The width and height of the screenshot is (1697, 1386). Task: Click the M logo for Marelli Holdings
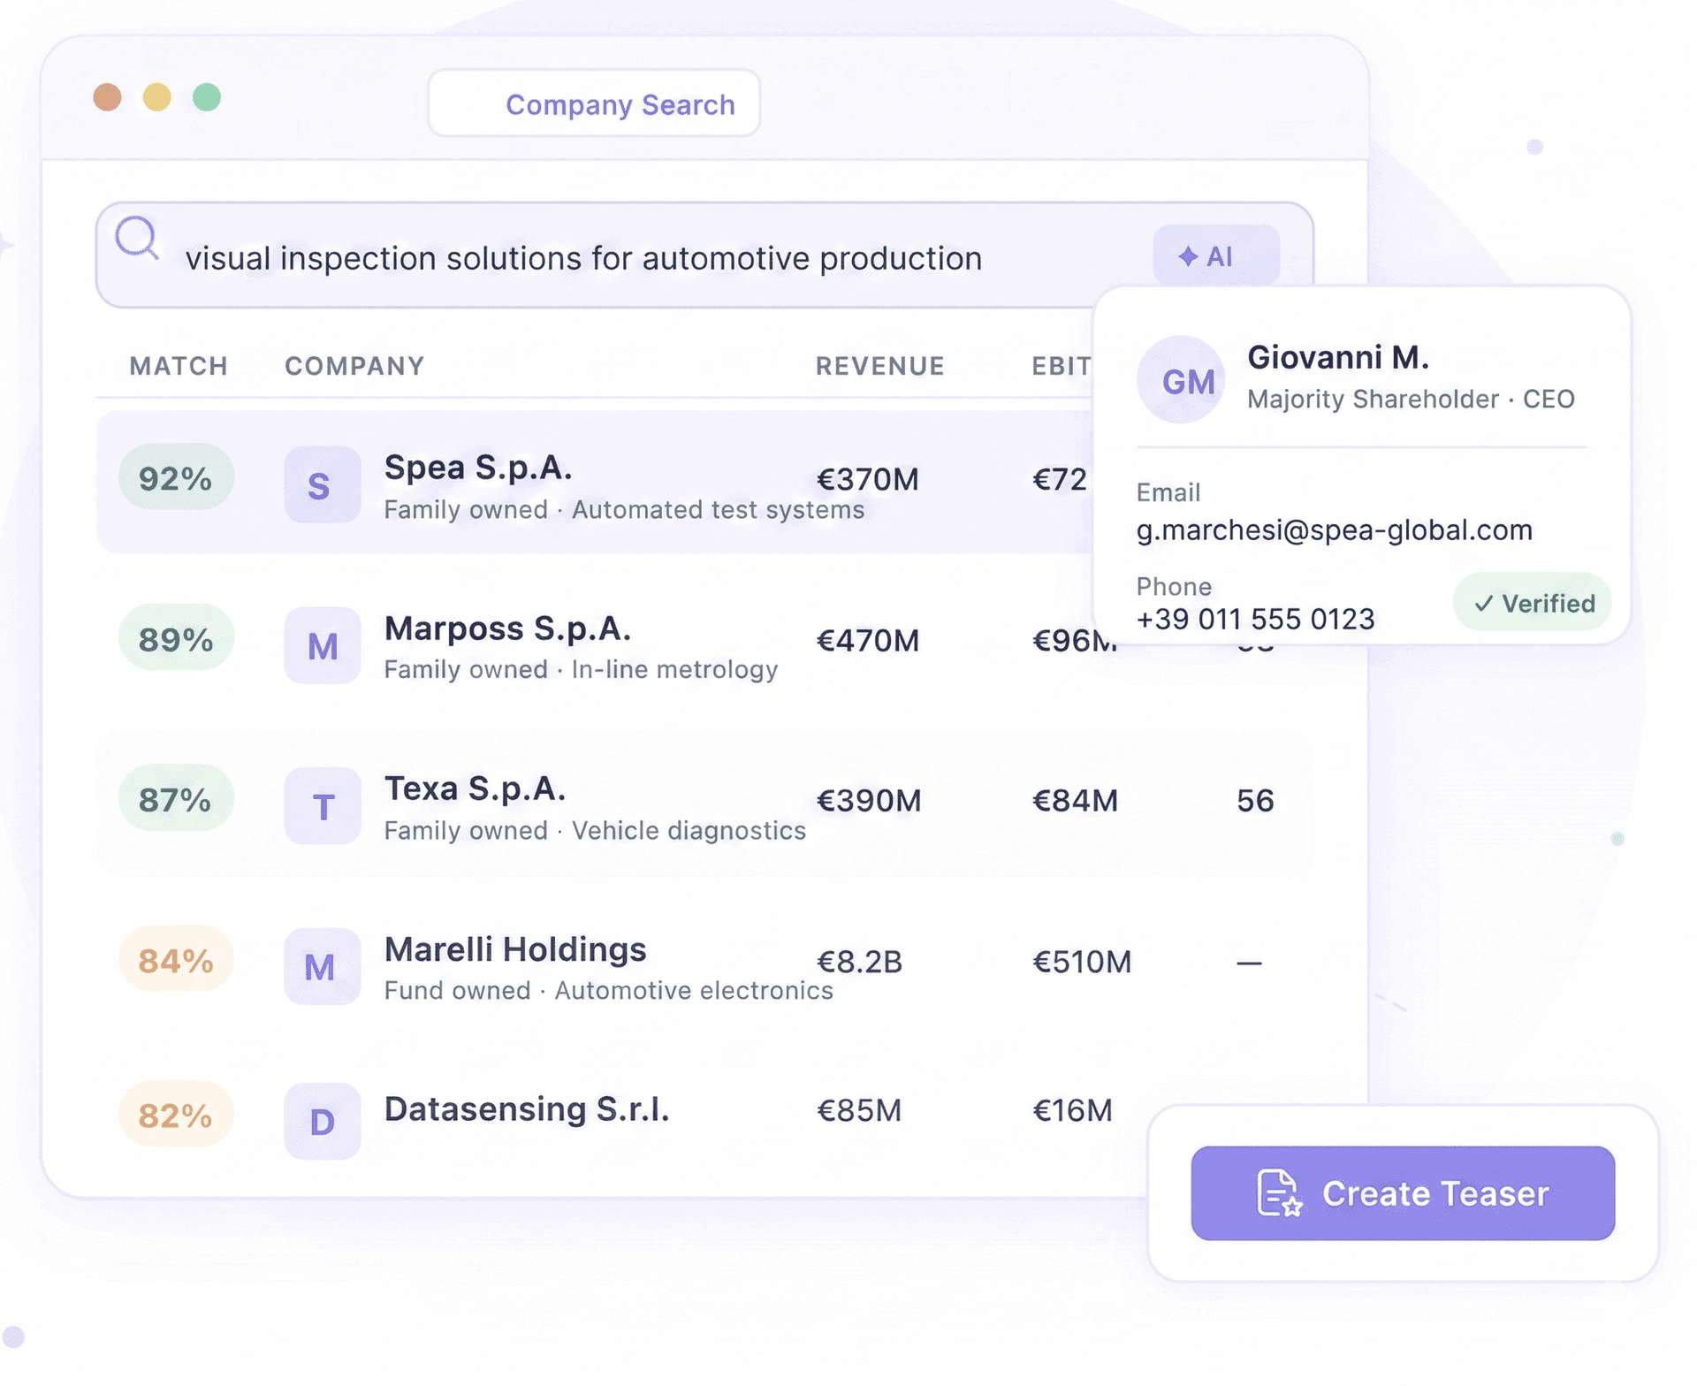click(322, 966)
